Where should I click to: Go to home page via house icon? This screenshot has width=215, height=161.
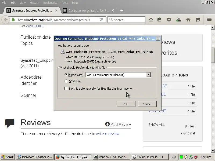point(188,20)
